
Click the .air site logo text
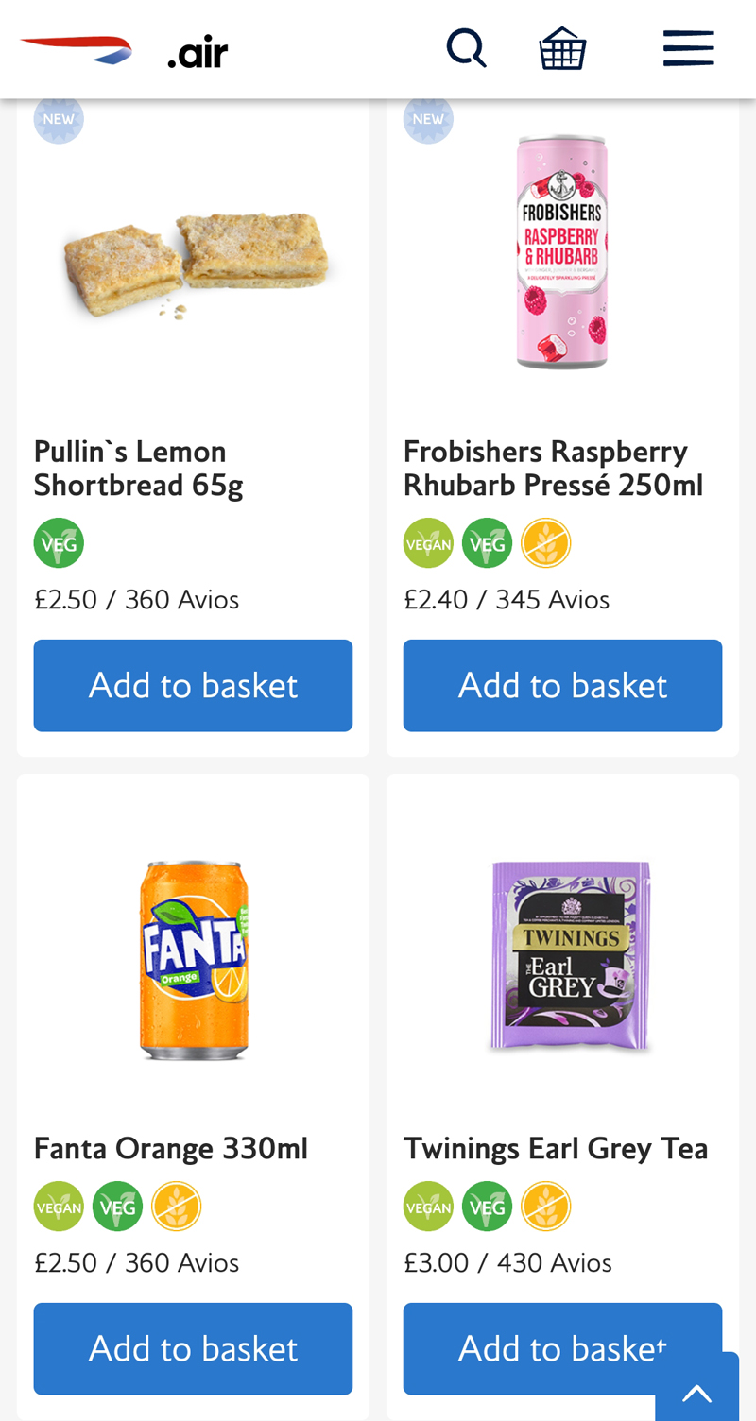tap(198, 53)
